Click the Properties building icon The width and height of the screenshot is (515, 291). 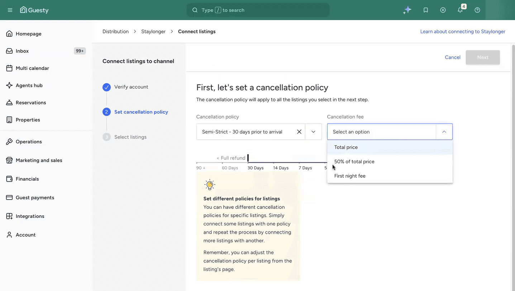pyautogui.click(x=9, y=120)
